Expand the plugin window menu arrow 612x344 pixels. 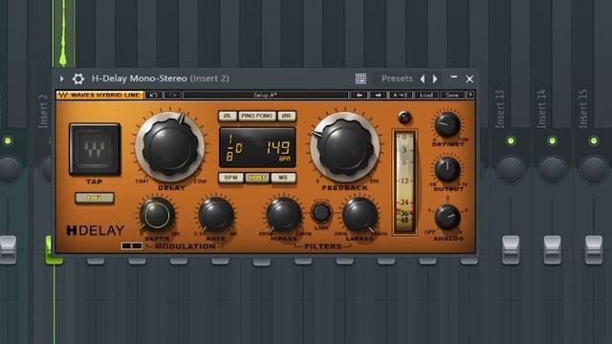click(61, 78)
